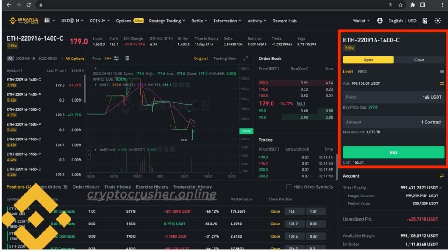Click the Amount input field
The height and width of the screenshot is (252, 448).
click(x=393, y=122)
